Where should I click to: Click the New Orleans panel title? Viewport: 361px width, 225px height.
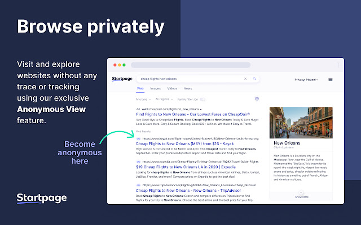coord(287,143)
